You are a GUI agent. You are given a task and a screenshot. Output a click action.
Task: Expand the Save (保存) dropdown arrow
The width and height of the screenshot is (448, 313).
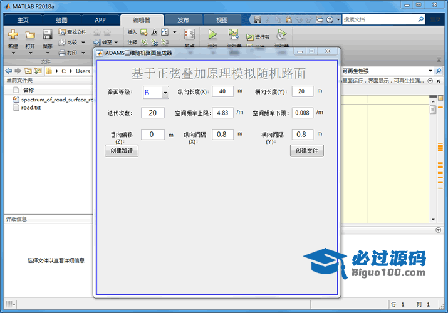(48, 53)
